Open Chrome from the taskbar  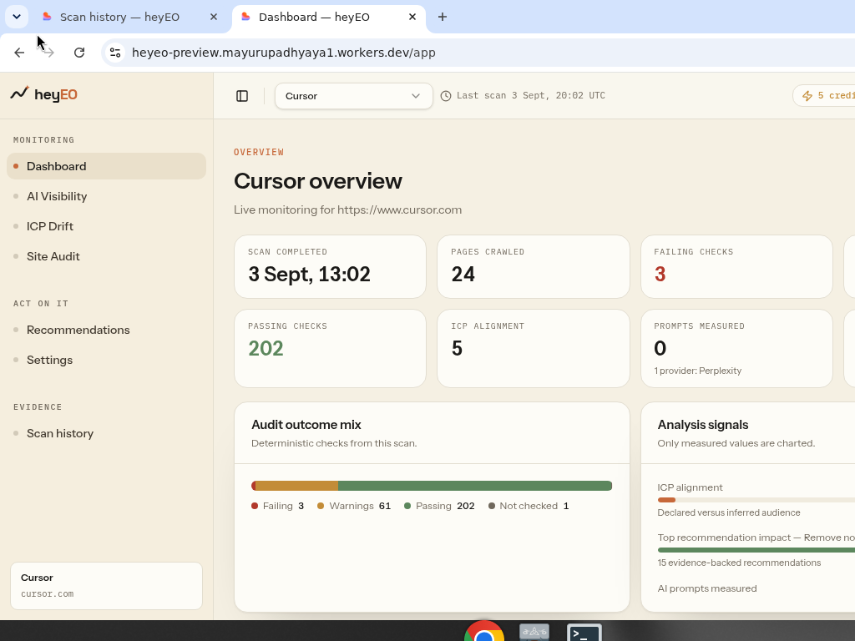(483, 633)
